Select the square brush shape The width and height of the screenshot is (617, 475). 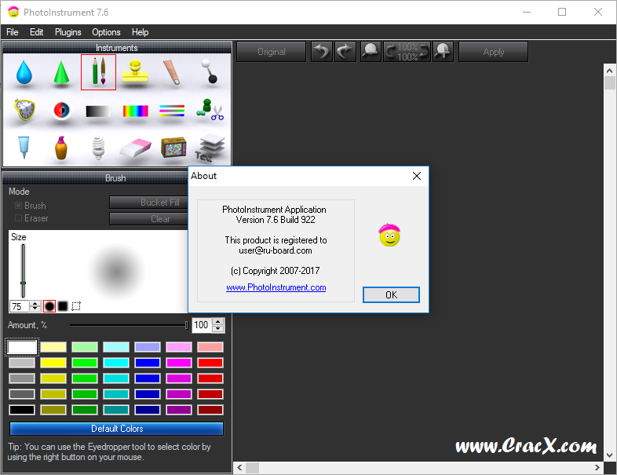pyautogui.click(x=63, y=306)
